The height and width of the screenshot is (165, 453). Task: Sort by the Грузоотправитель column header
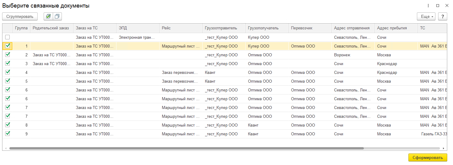click(x=220, y=28)
